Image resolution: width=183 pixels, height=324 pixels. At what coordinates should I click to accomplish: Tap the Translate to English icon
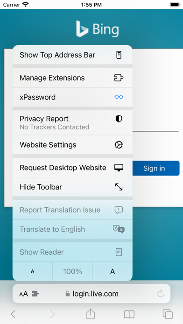tap(119, 229)
